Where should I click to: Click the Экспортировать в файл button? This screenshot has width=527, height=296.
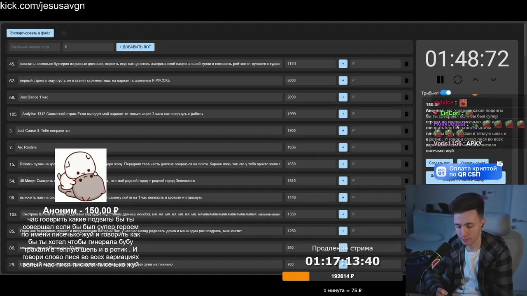tap(30, 33)
